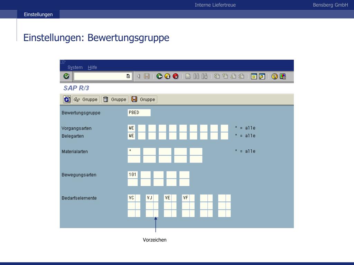This screenshot has width=354, height=265.
Task: Click the Interne Liefertreue header text
Action: tap(215, 5)
